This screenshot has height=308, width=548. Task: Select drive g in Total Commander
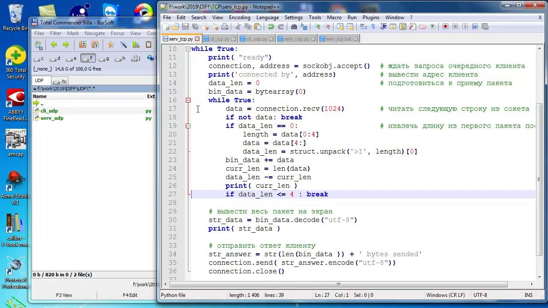(x=104, y=59)
